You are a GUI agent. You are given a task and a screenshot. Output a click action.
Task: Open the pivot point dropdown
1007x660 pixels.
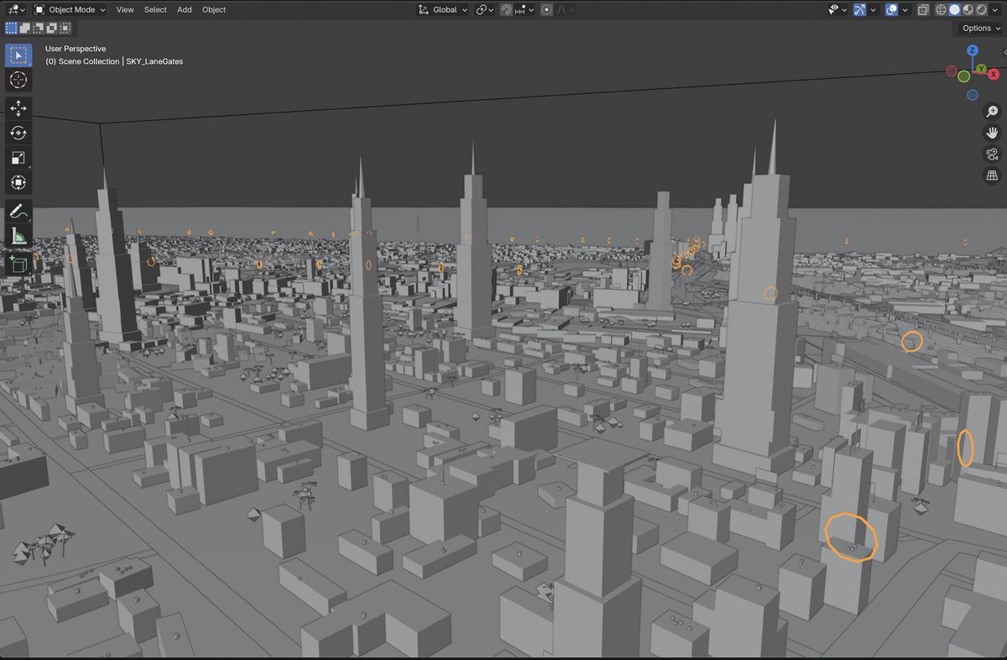click(x=485, y=9)
